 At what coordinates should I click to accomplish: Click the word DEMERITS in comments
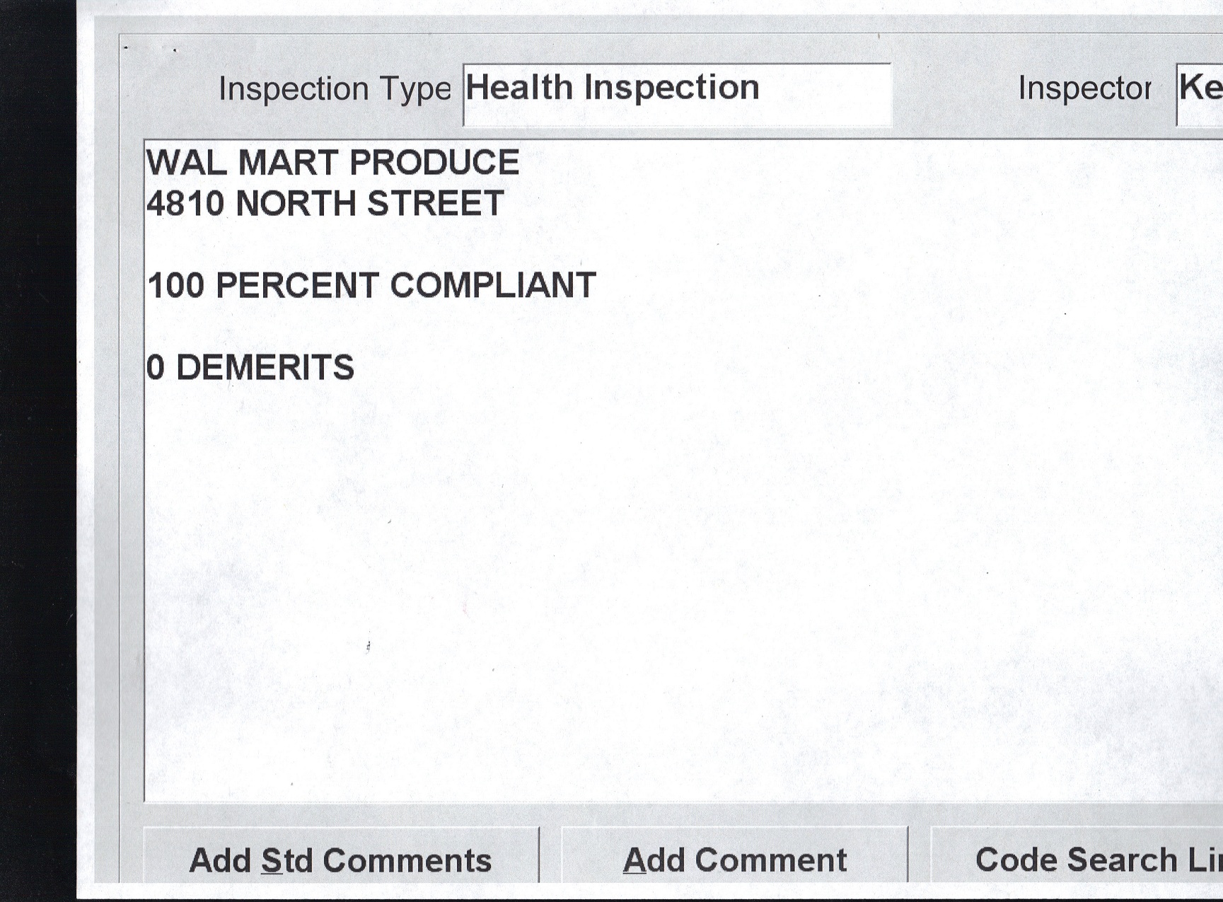tap(265, 368)
